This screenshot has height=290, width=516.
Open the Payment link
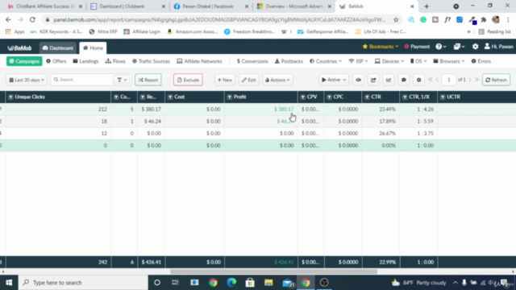pos(417,47)
